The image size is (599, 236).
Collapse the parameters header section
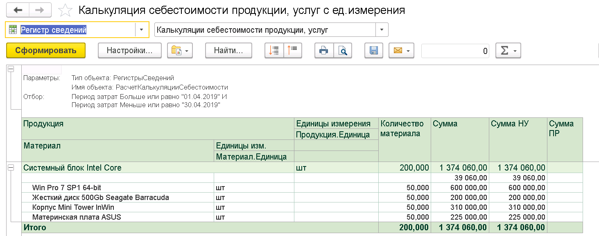point(11,69)
